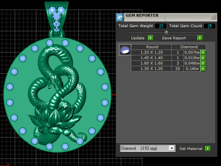
Task: Select the 1.20 X 1.20 size cell
Action: click(151, 53)
